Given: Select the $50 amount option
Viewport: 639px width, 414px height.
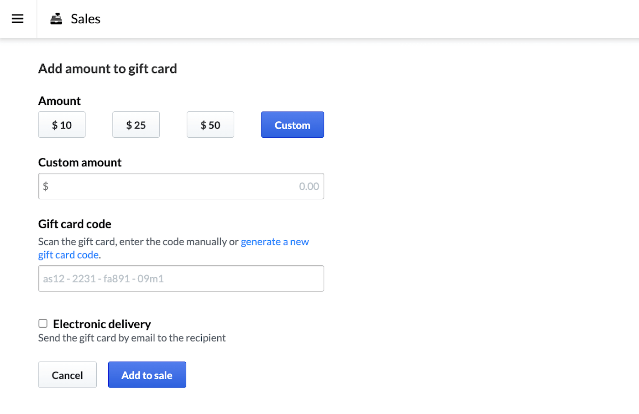Looking at the screenshot, I should tap(210, 124).
